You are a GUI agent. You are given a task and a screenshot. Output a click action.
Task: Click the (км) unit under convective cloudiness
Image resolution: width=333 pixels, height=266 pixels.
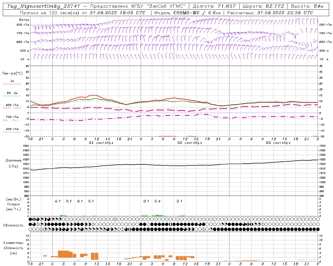[13, 253]
